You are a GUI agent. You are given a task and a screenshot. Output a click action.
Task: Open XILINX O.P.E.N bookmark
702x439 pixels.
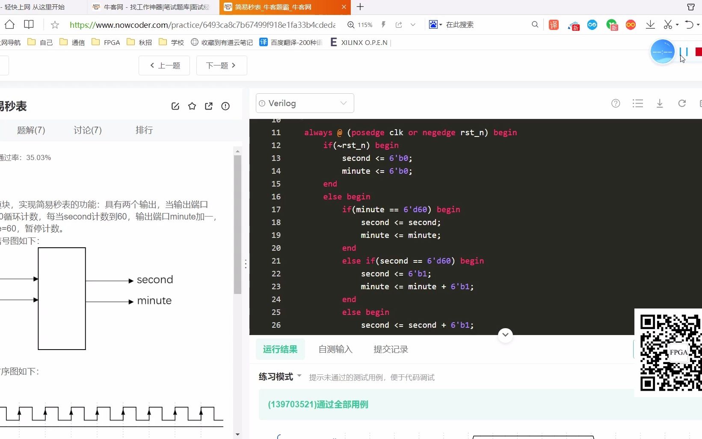click(x=359, y=42)
